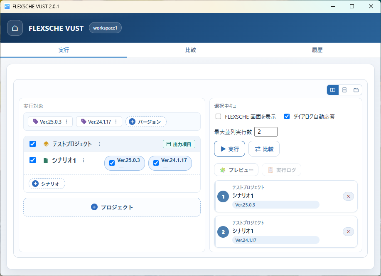Screen dimensions: 381x276
Task: Add a new version with バージョン button
Action: pyautogui.click(x=146, y=122)
